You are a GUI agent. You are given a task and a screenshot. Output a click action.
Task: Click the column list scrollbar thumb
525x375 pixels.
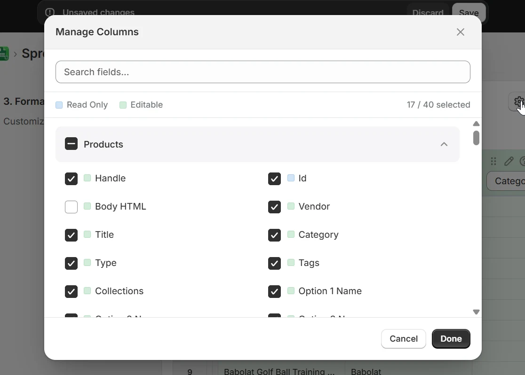[476, 138]
